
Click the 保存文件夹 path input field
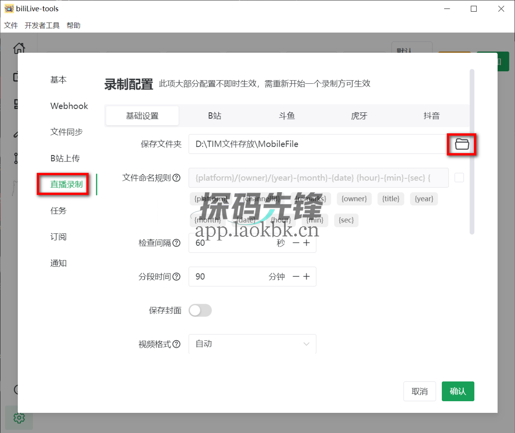pos(318,144)
